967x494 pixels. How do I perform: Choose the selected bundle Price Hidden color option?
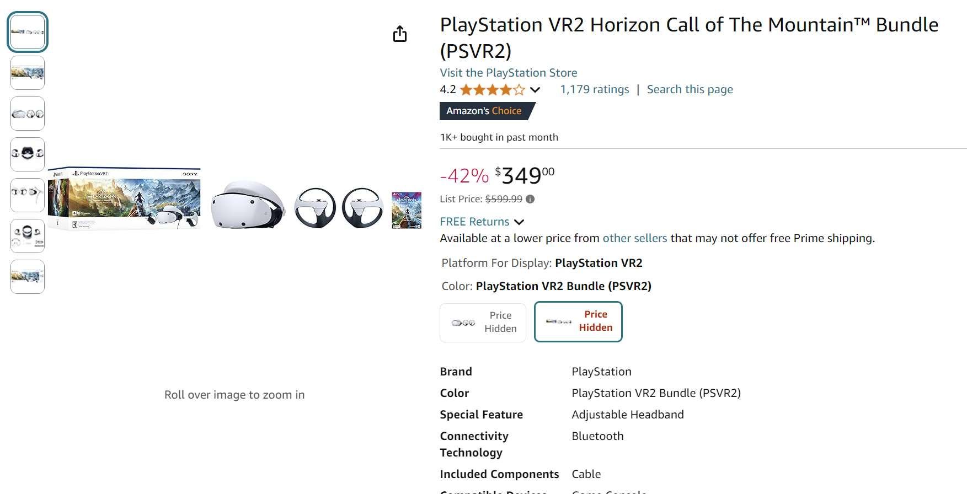pos(578,321)
